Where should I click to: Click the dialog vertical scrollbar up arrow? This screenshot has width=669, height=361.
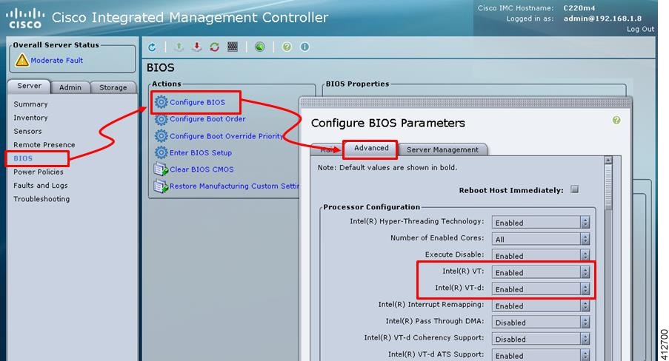point(608,160)
